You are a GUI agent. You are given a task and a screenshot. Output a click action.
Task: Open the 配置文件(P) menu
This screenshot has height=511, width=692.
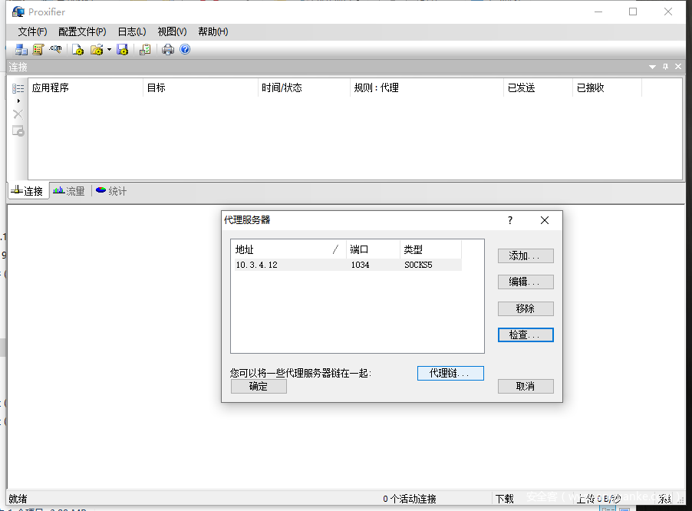(82, 31)
